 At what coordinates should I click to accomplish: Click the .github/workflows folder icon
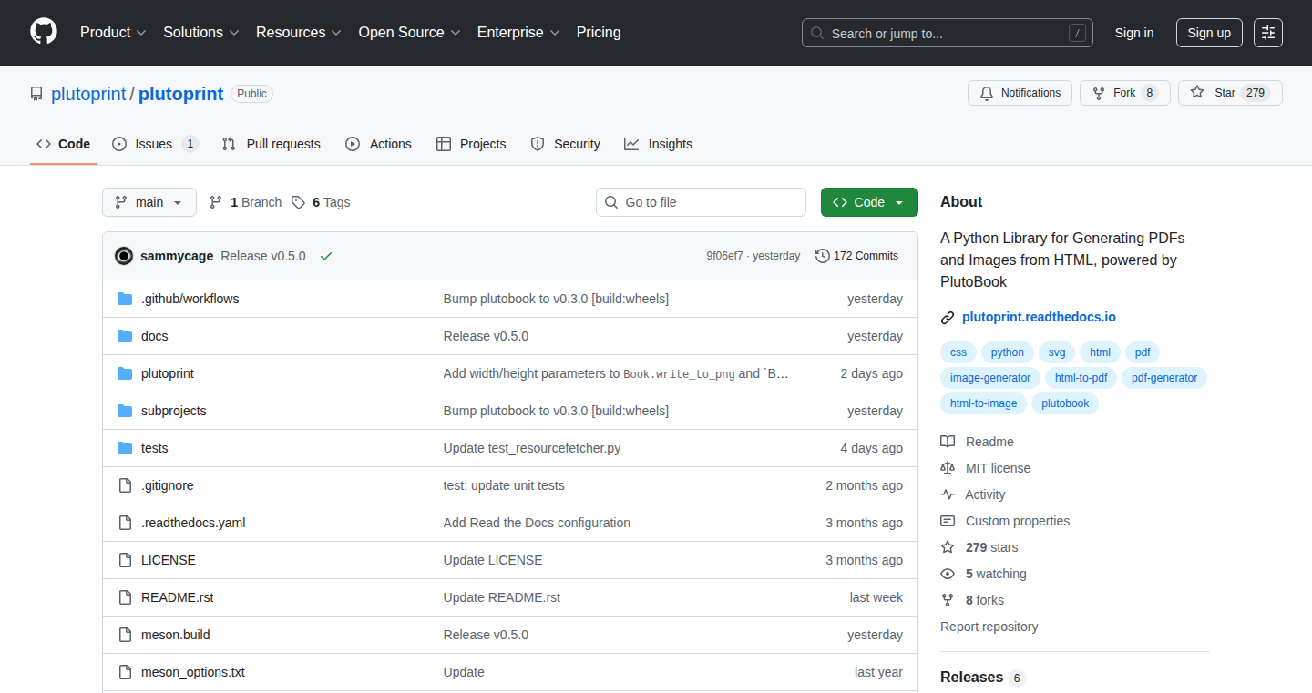[x=125, y=299]
